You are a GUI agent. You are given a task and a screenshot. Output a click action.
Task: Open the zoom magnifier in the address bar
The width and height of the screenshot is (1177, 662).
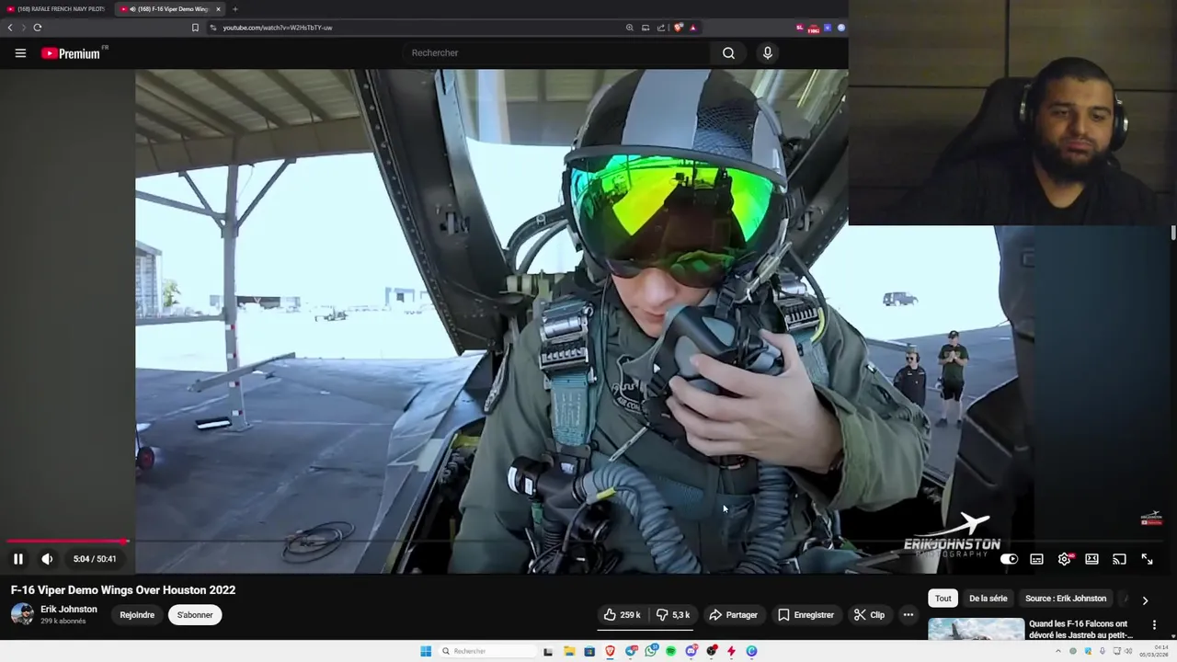pos(630,28)
